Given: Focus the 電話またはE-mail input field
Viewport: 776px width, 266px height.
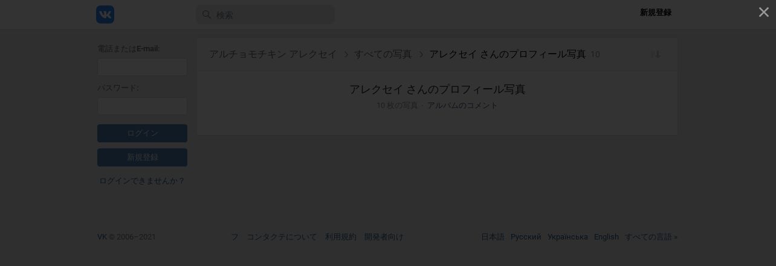Looking at the screenshot, I should pyautogui.click(x=143, y=67).
